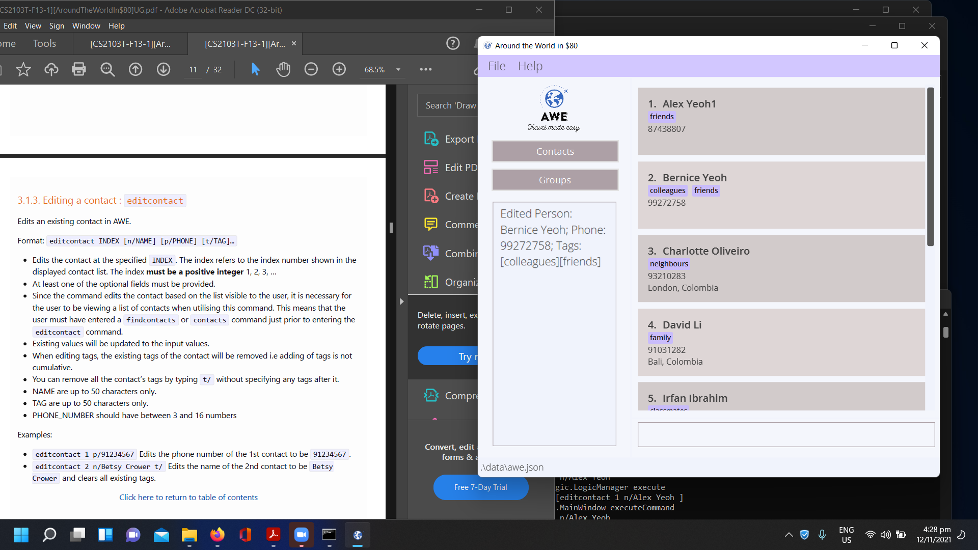Image resolution: width=978 pixels, height=550 pixels.
Task: Click the print icon in Acrobat toolbar
Action: [x=79, y=69]
